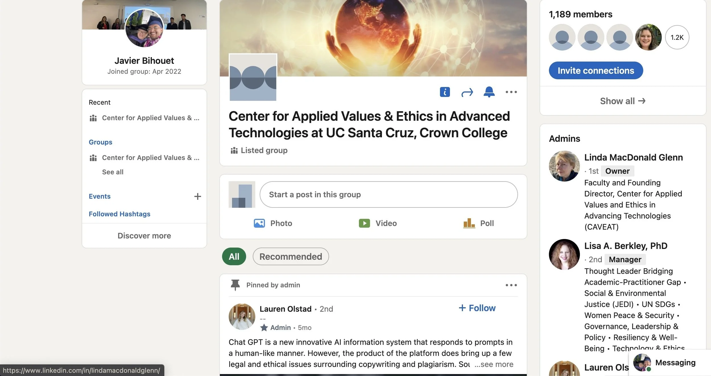Open the Messaging panel
Screen dimensions: 711x376
point(675,363)
